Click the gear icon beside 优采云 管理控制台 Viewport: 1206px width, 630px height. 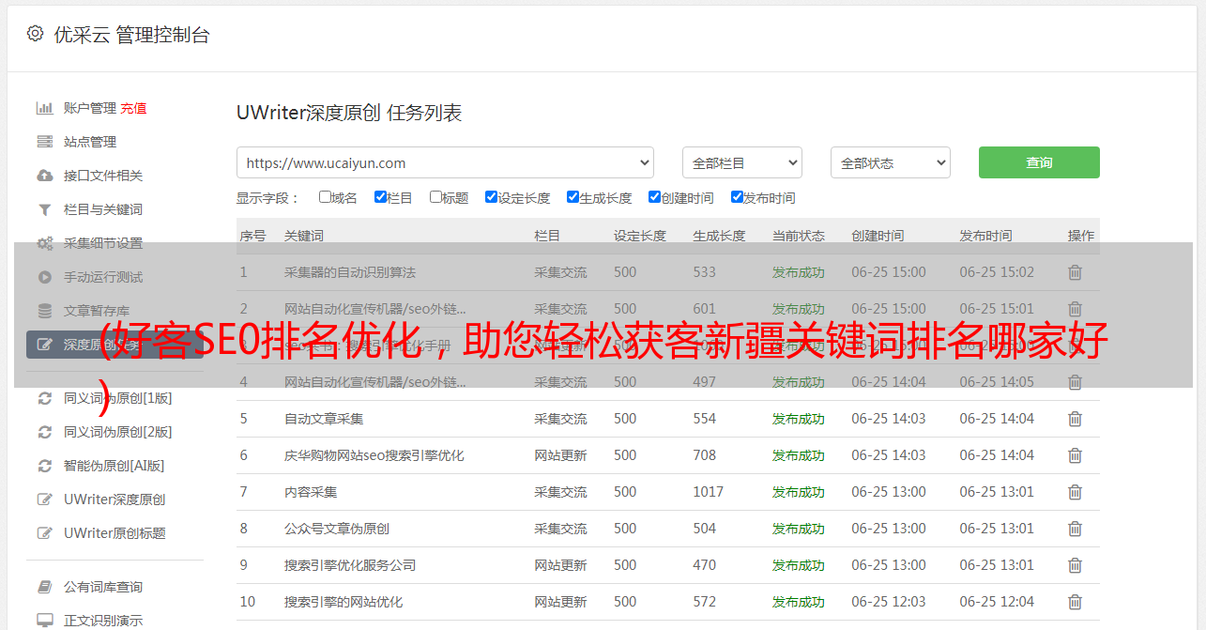pyautogui.click(x=35, y=34)
